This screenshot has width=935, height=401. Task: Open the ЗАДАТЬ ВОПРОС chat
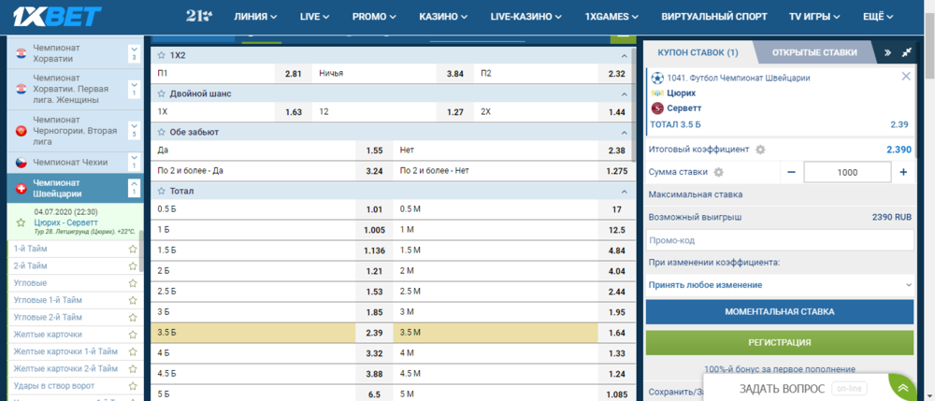[782, 389]
